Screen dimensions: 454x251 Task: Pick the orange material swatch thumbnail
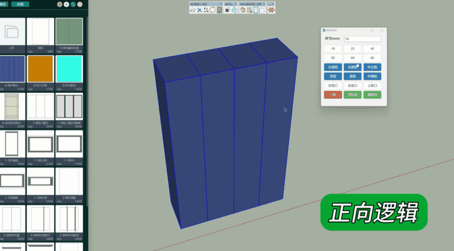[40, 69]
